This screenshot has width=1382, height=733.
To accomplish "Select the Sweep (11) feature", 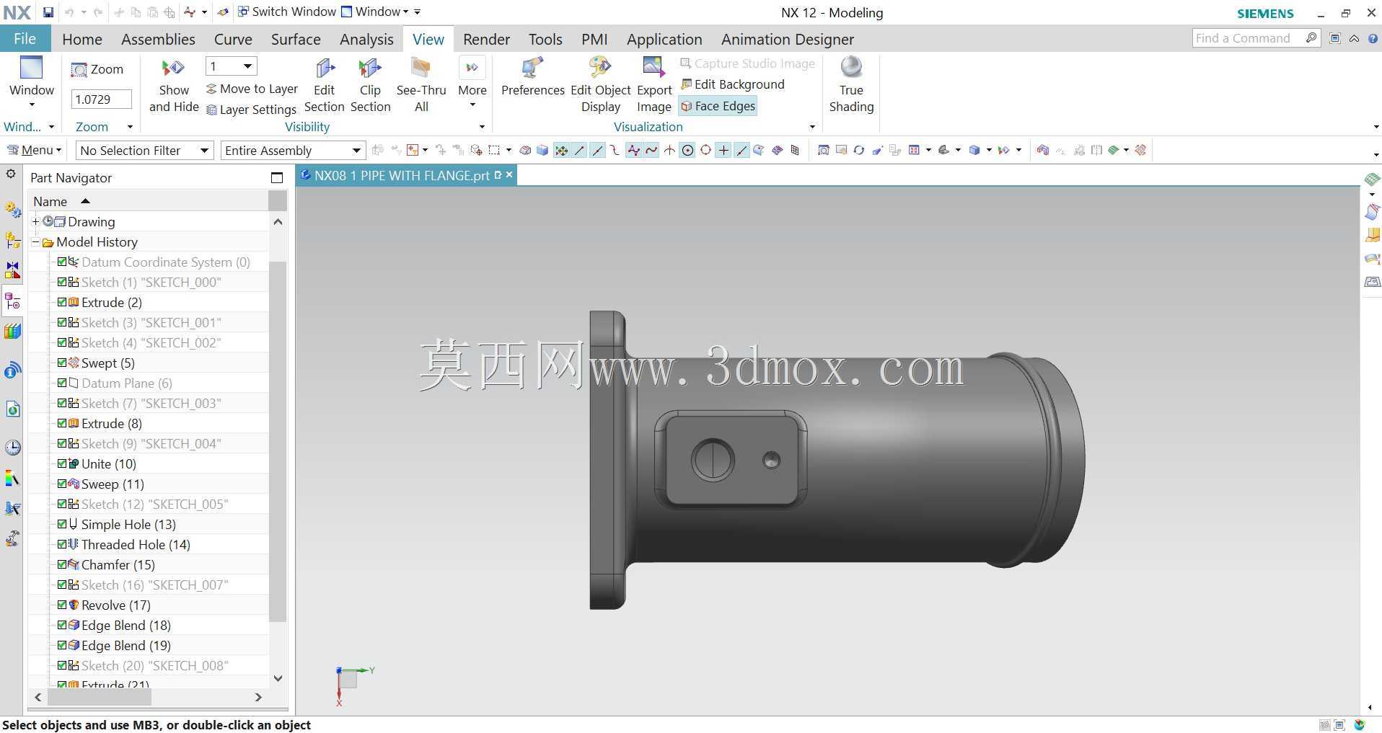I will 113,484.
